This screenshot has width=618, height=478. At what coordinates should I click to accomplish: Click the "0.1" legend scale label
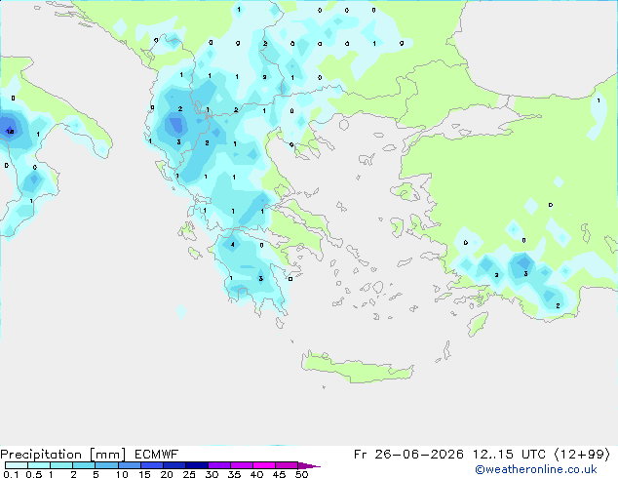coord(11,474)
